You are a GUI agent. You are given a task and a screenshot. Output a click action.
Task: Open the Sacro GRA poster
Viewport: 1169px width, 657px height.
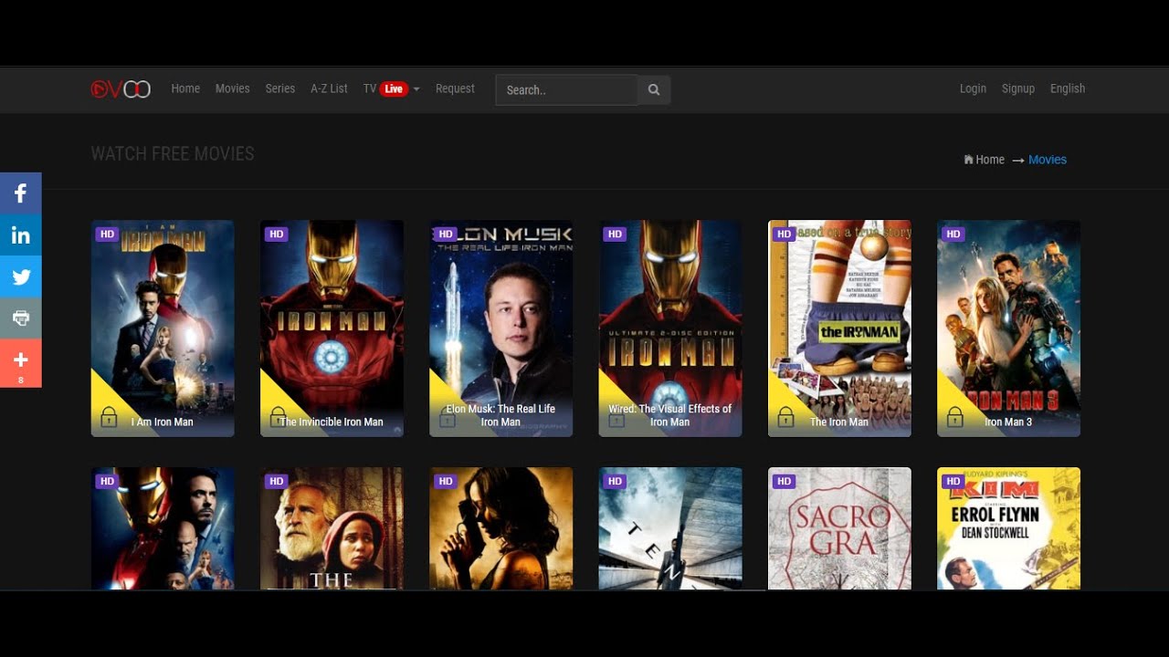[839, 528]
